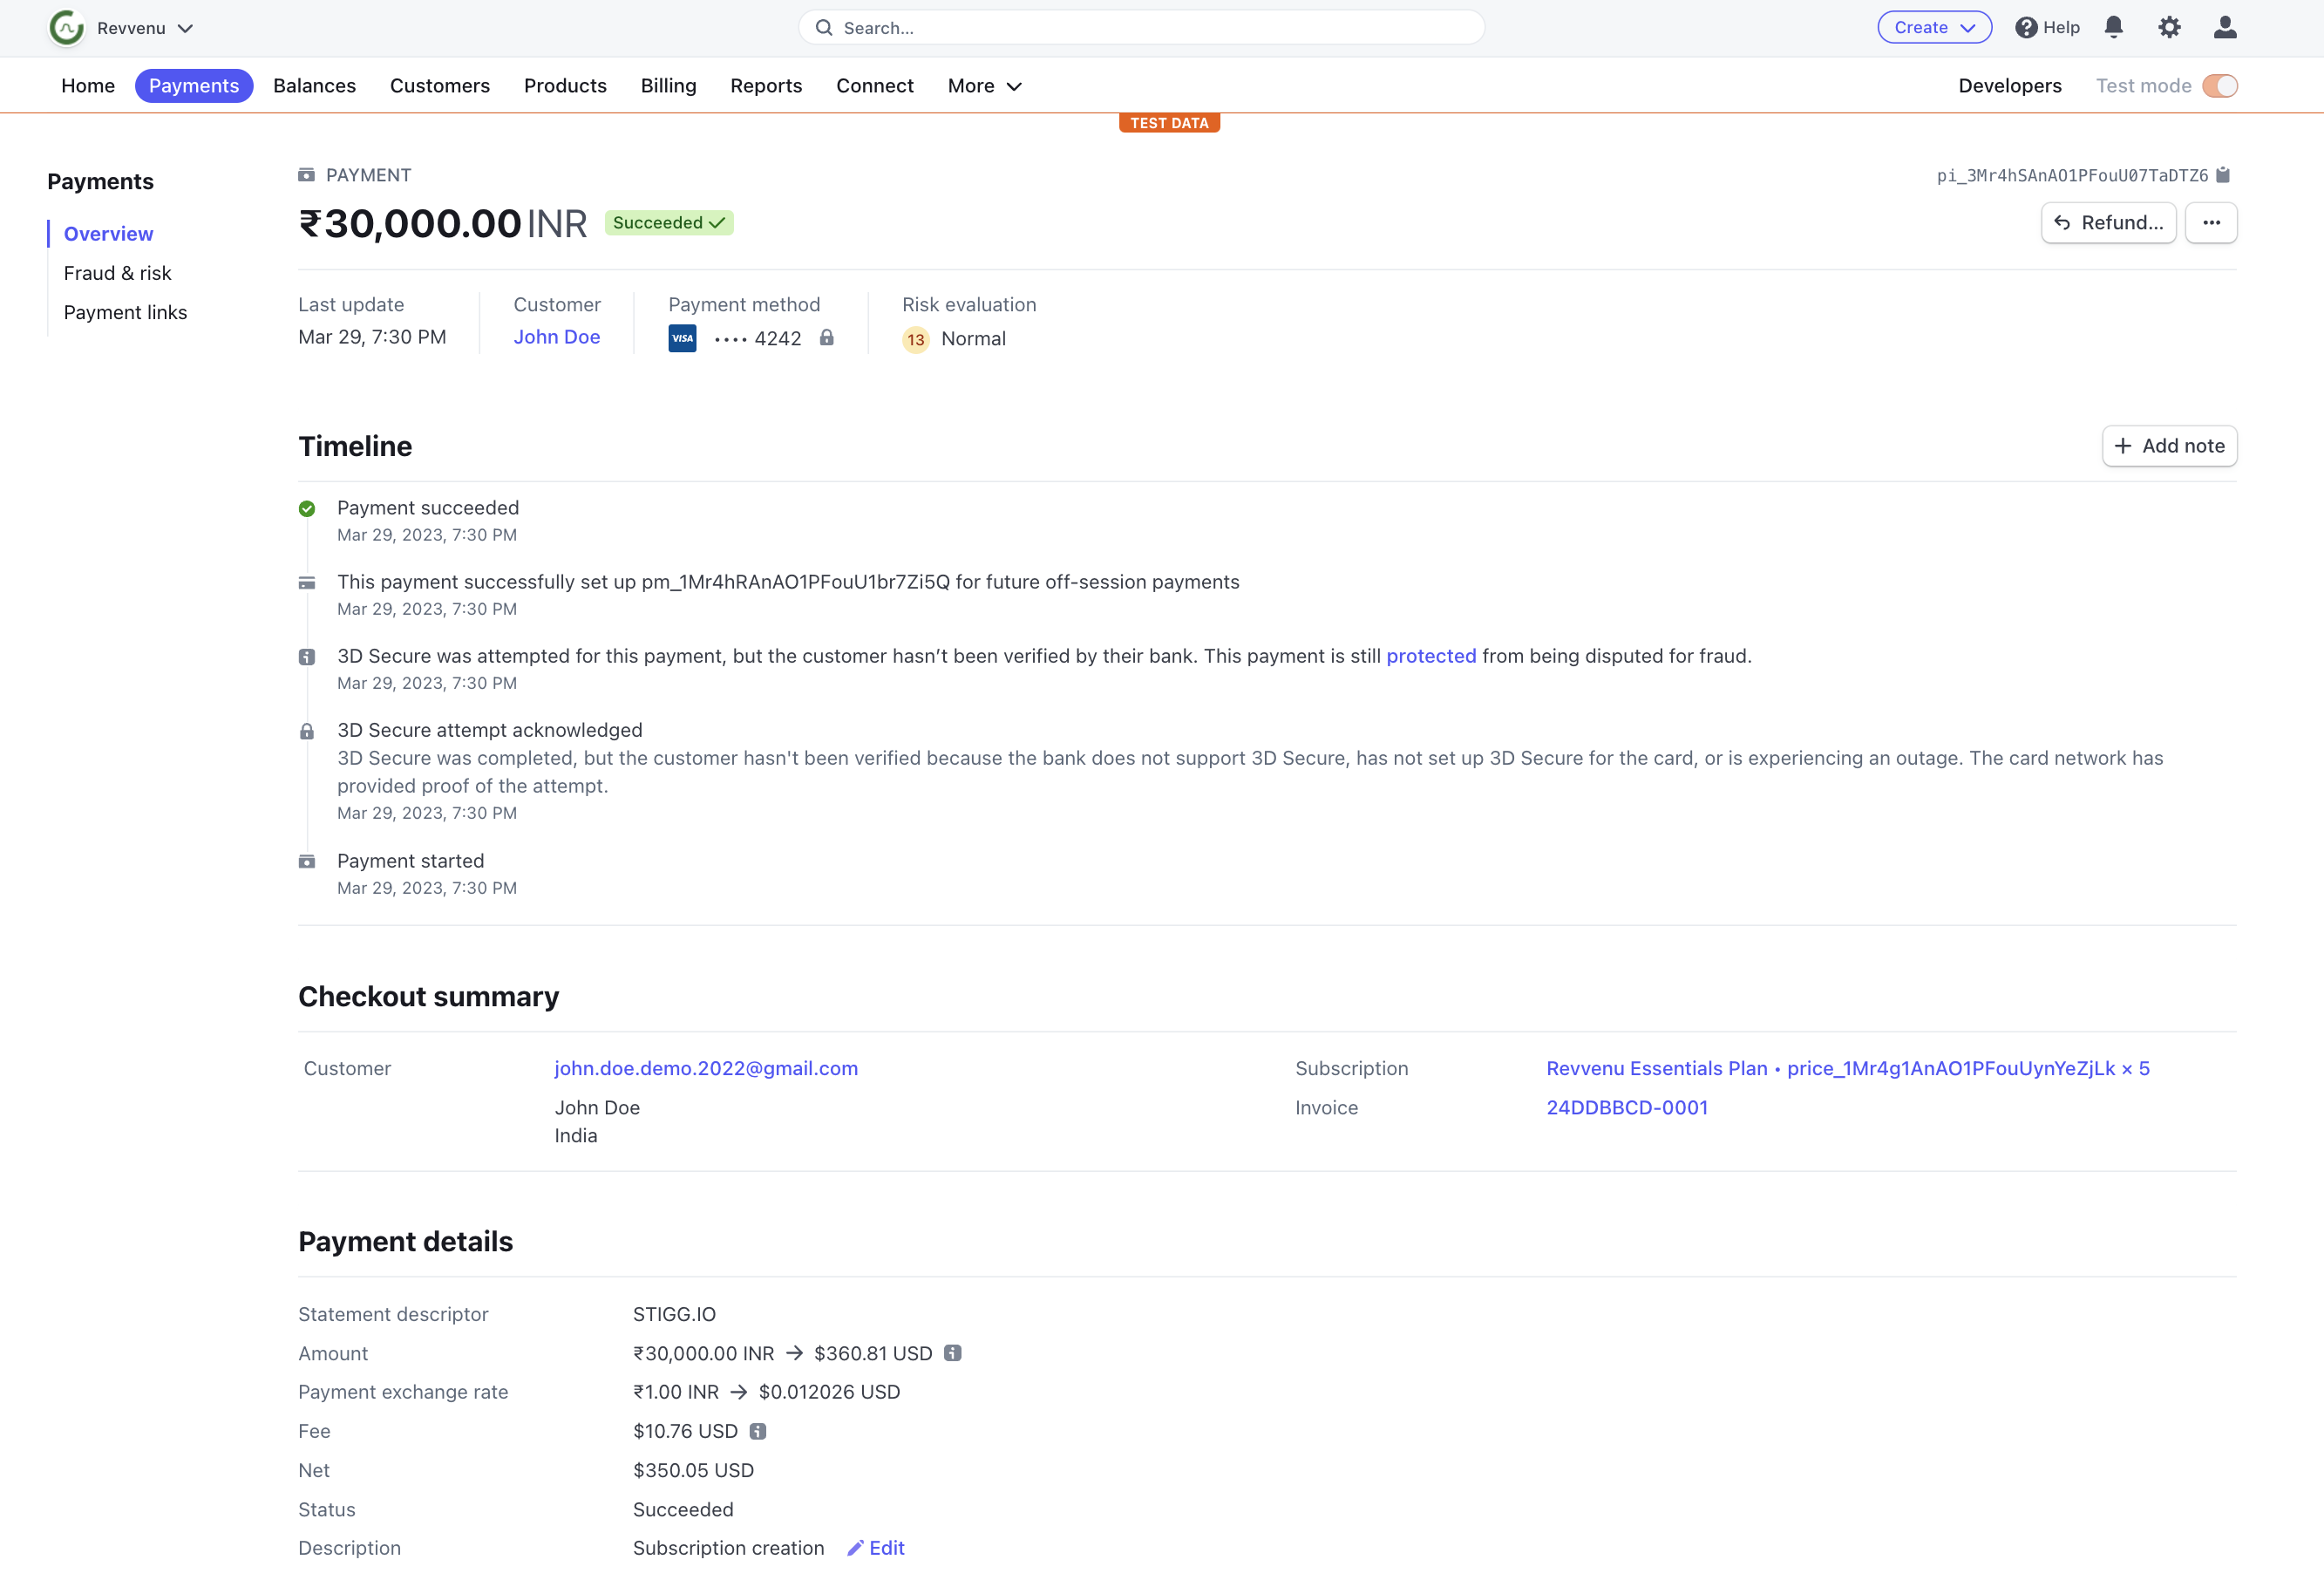Open the user account profile icon

click(x=2224, y=27)
